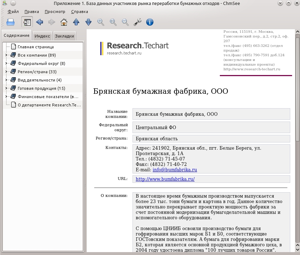The width and height of the screenshot is (300, 255).
Task: Open the Правка menu
Action: pyautogui.click(x=31, y=12)
